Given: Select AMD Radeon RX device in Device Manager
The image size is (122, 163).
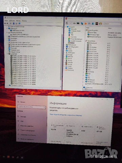Looking at the screenshot, I should coord(18,31).
